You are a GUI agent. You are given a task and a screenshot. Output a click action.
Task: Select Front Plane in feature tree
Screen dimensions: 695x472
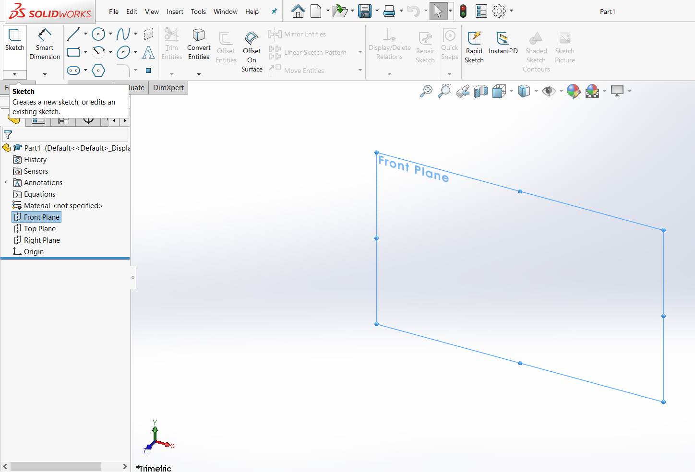[x=36, y=217]
